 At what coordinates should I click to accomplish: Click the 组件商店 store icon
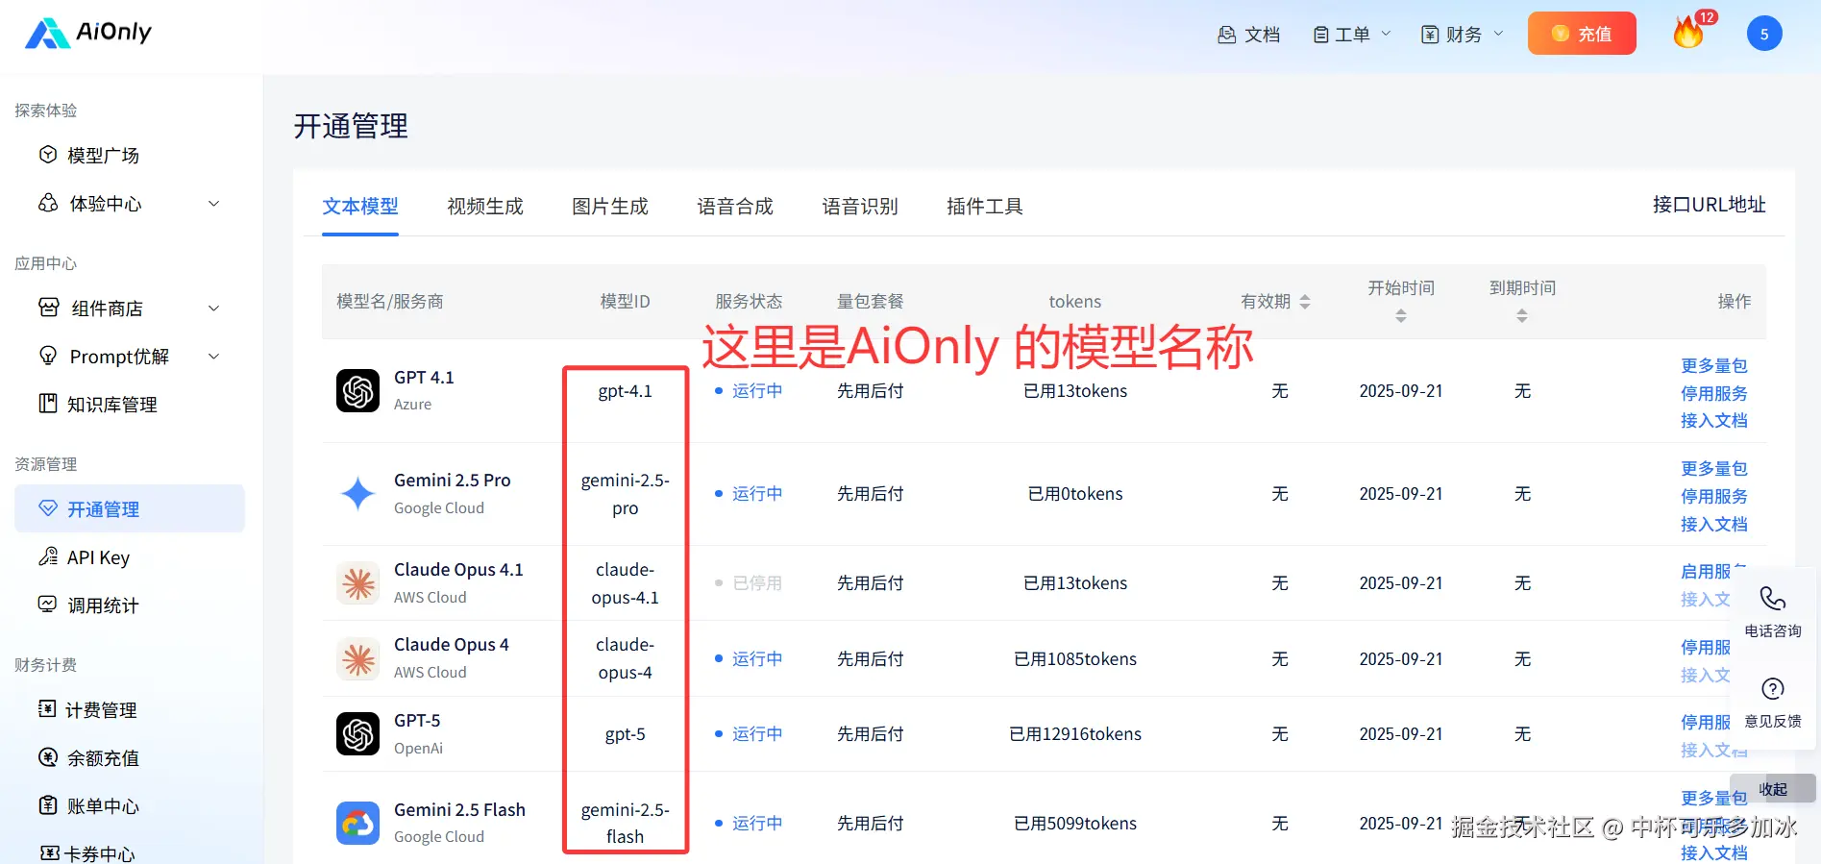coord(48,308)
